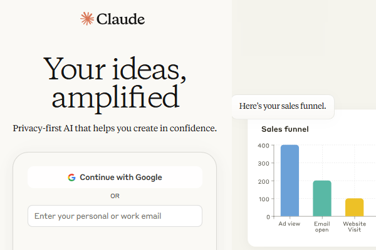Click the Google G icon
The height and width of the screenshot is (250, 376).
[x=72, y=177]
